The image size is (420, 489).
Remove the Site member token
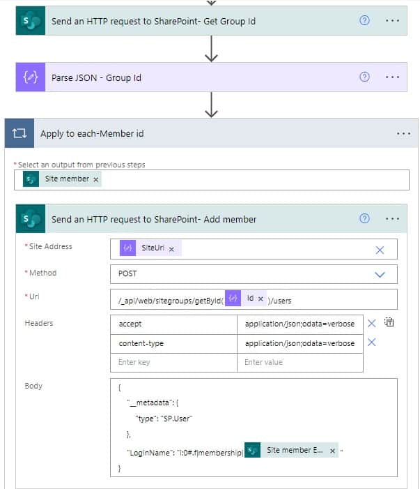pos(96,180)
